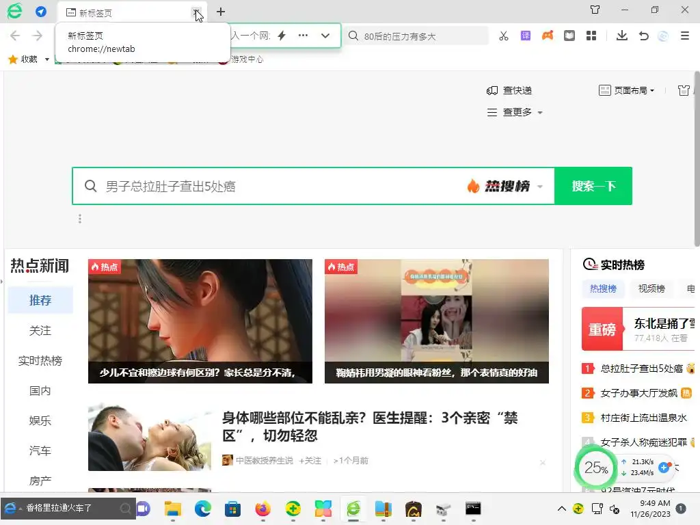Viewport: 700px width, 525px height.
Task: Open the 360 browser logo menu
Action: coord(15,11)
